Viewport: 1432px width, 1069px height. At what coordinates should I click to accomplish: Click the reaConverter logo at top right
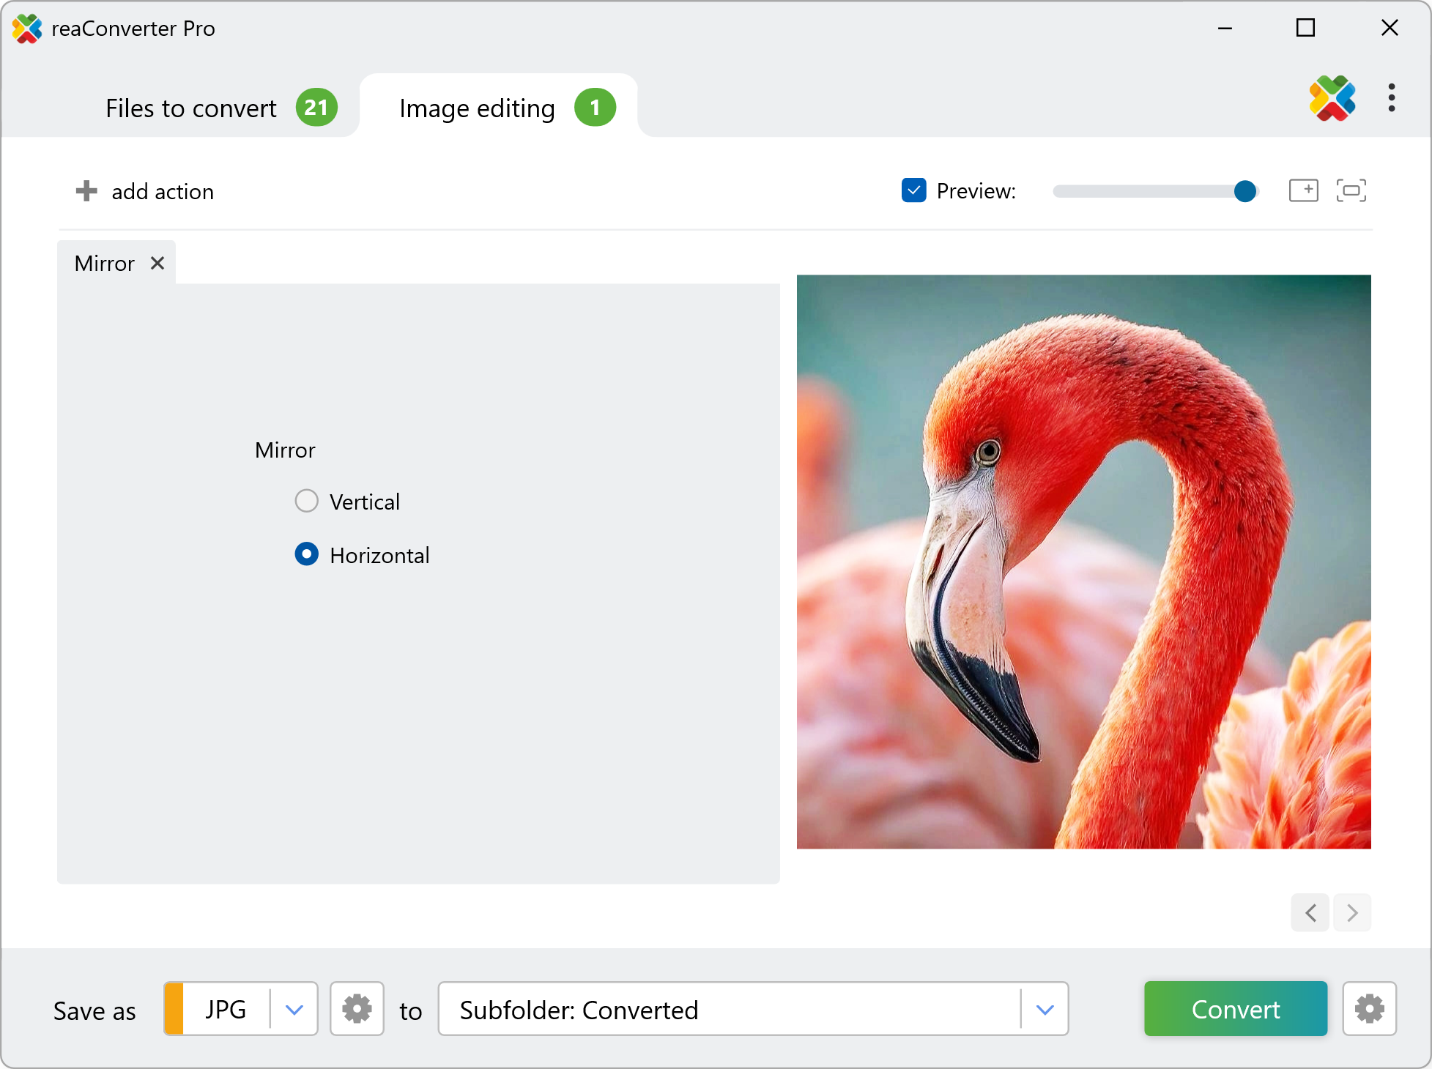coord(1332,98)
